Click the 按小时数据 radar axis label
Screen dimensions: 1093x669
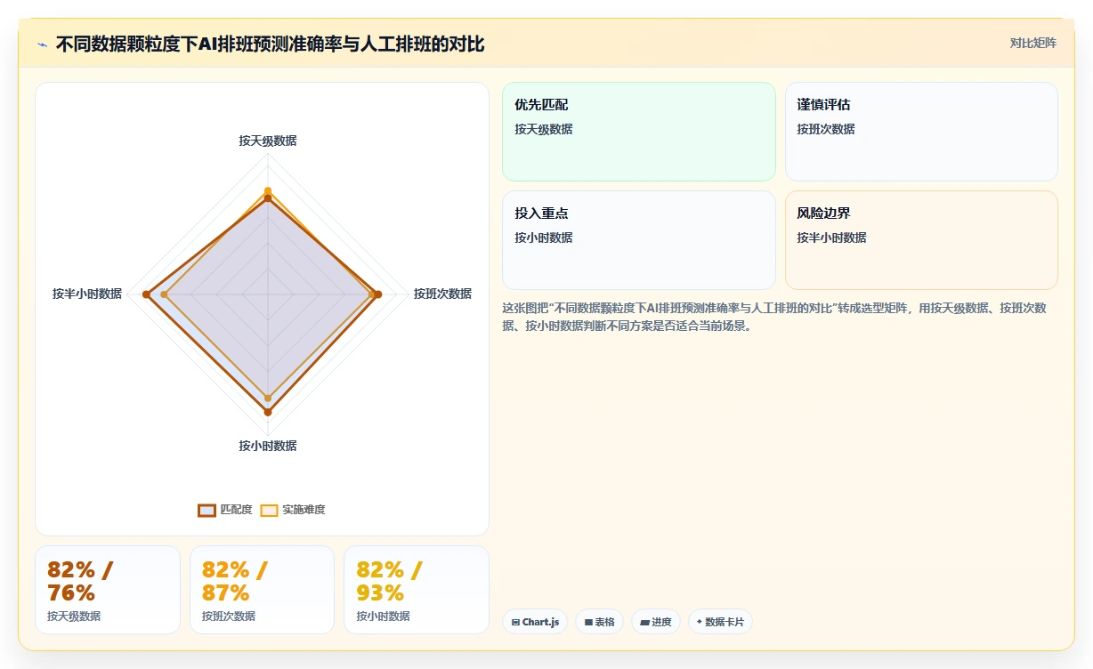pyautogui.click(x=268, y=446)
